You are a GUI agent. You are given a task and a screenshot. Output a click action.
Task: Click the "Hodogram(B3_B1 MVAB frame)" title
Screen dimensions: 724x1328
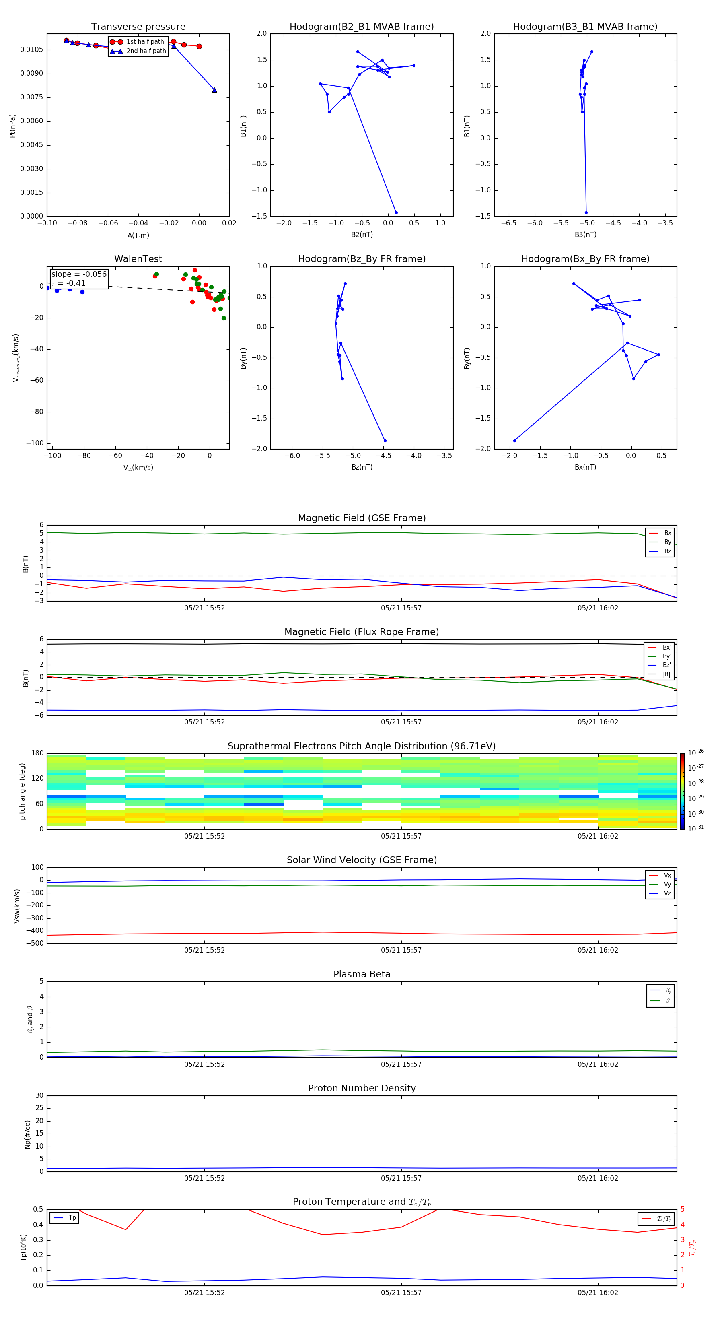pos(585,27)
